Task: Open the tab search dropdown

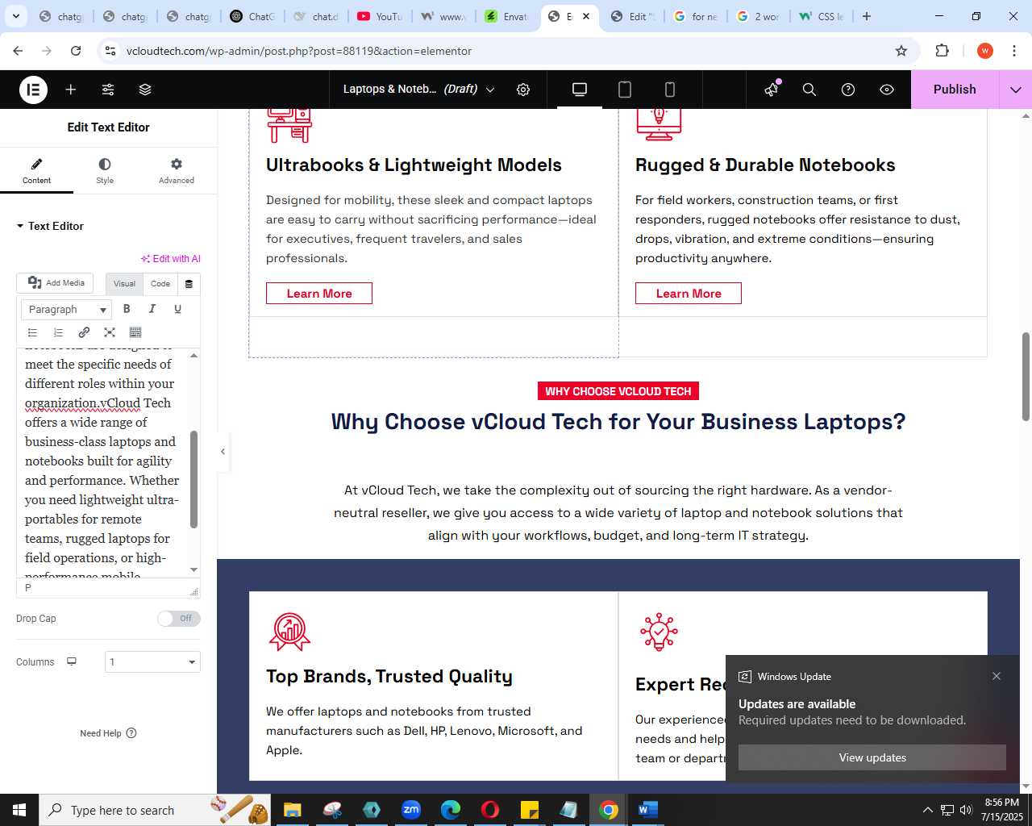Action: [15, 16]
